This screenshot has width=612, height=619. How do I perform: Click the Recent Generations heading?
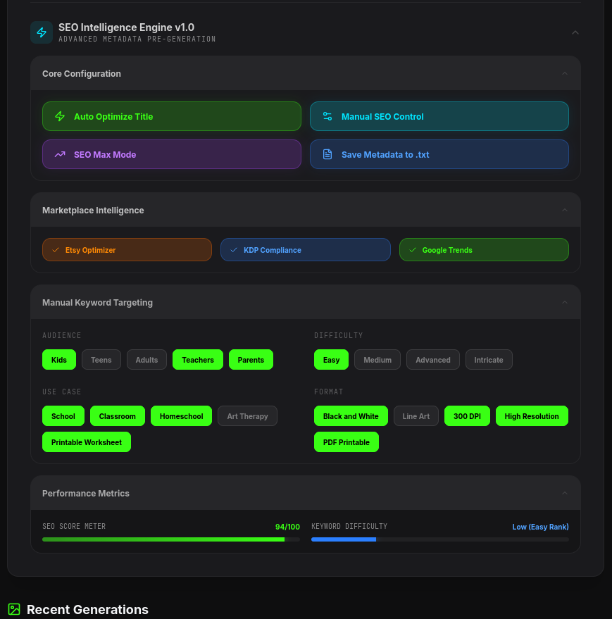(87, 609)
